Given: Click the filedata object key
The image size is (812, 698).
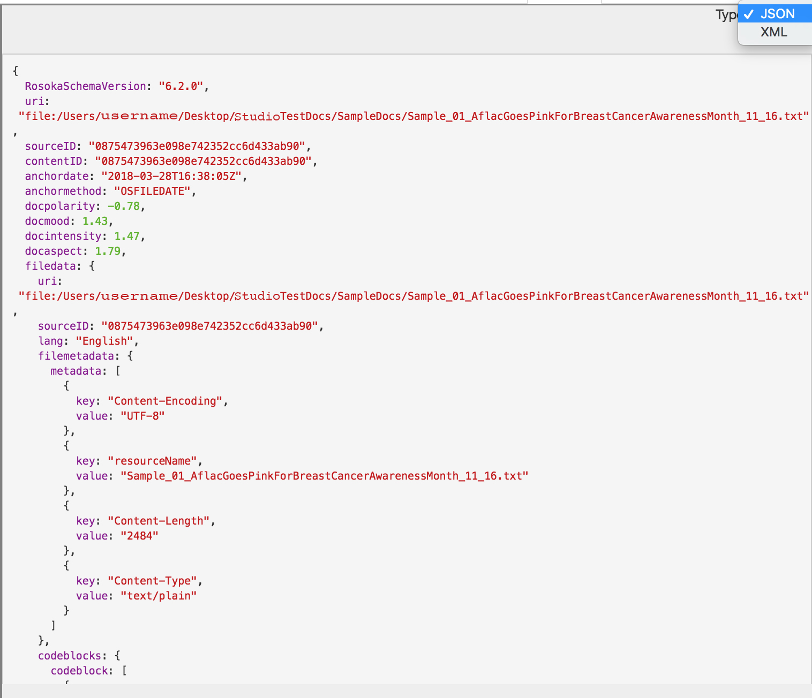Looking at the screenshot, I should pos(50,266).
